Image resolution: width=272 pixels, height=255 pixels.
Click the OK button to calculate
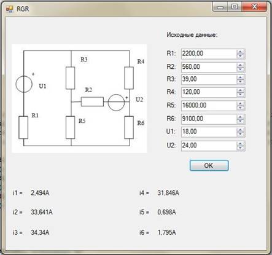point(209,165)
